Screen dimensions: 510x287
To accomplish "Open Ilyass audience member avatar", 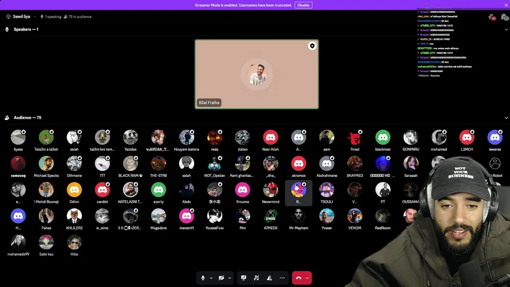I will (18, 137).
